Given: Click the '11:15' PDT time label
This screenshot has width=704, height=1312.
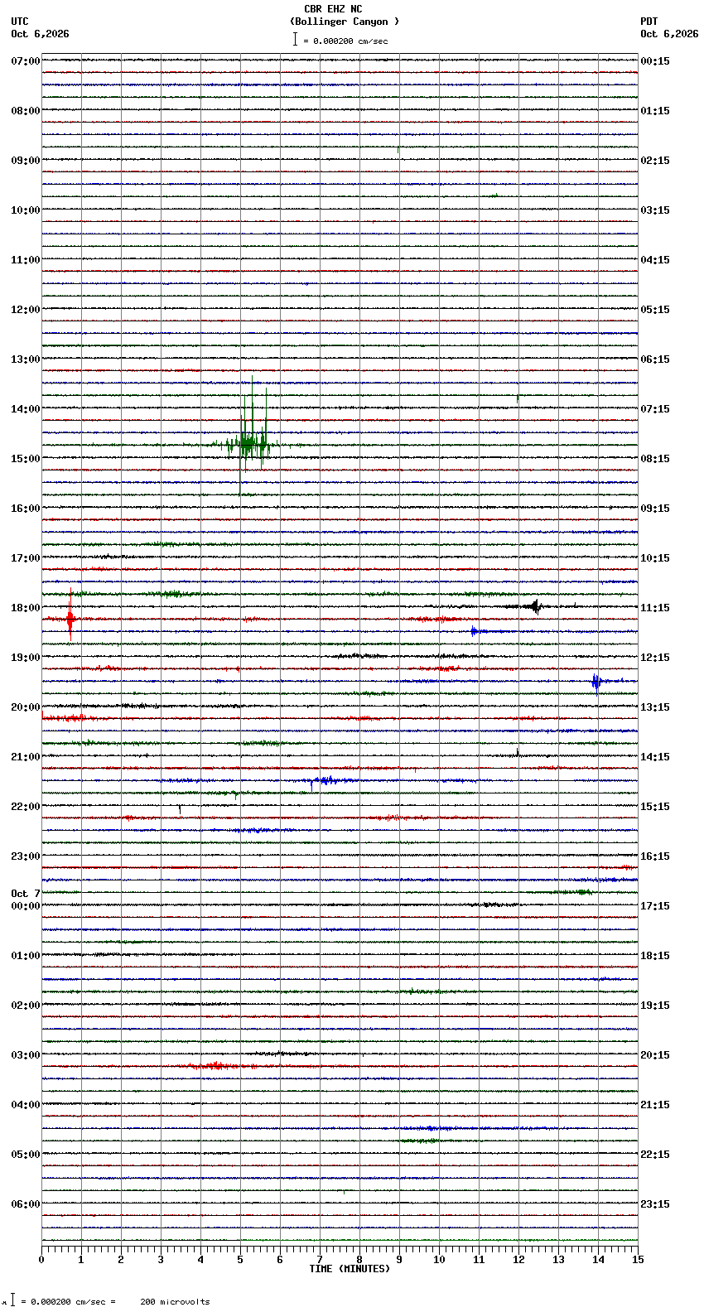Looking at the screenshot, I should click(x=655, y=608).
